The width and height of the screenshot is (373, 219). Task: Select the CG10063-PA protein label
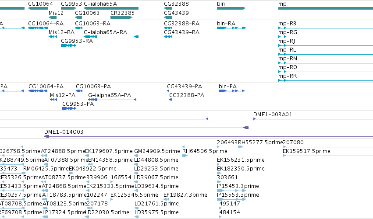(93, 87)
